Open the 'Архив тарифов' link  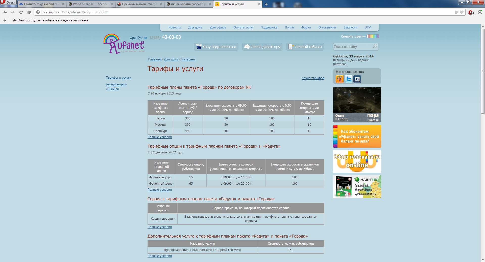(x=313, y=78)
